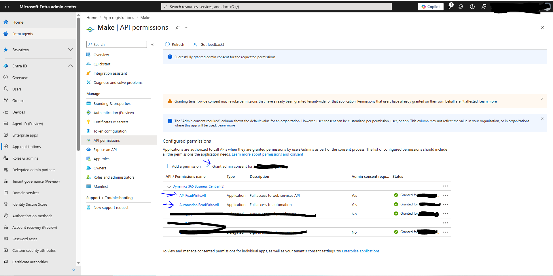553x276 pixels.
Task: Focus the search resources field
Action: pyautogui.click(x=276, y=7)
